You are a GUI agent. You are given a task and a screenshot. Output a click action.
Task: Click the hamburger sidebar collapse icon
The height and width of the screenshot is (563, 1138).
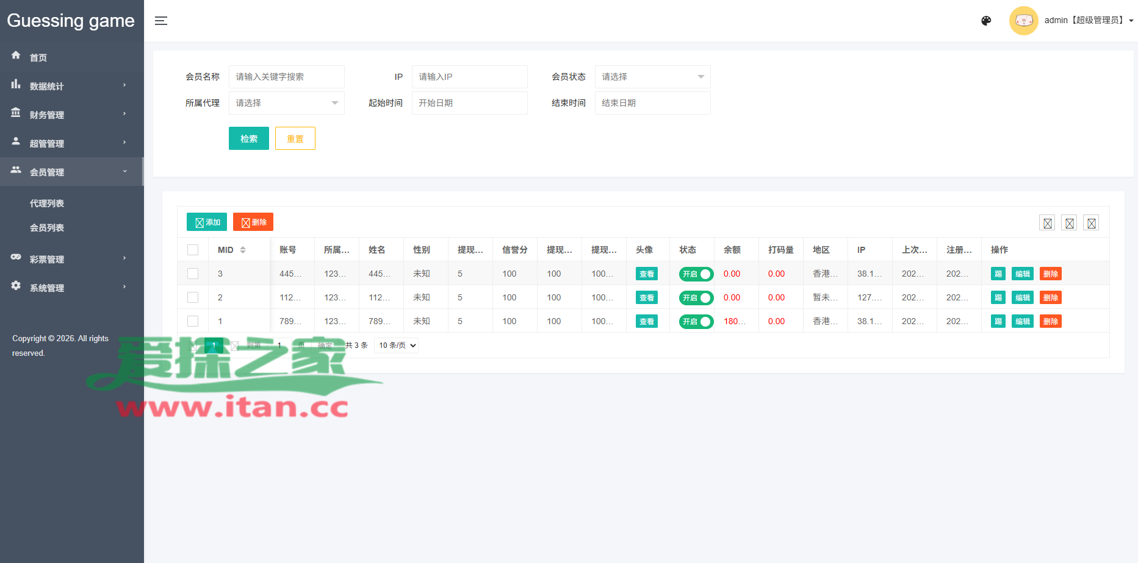point(161,21)
